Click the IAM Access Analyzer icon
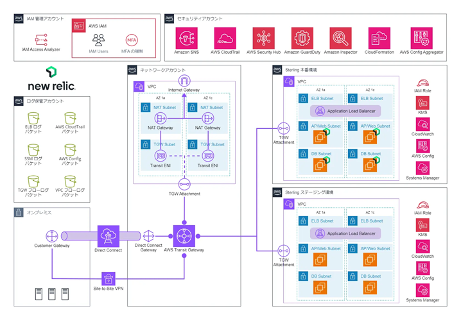The image size is (461, 320). [41, 39]
